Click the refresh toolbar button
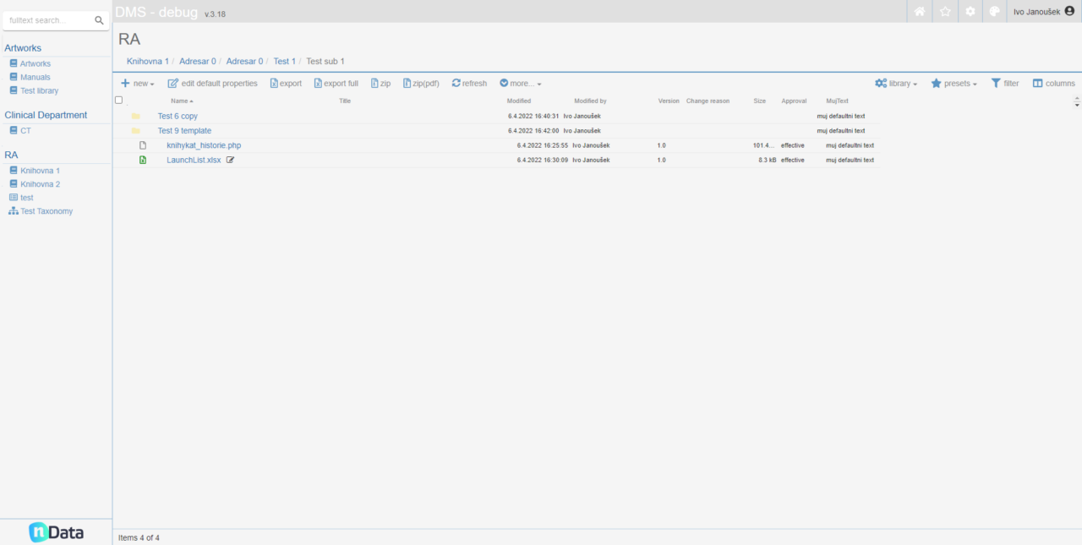1082x545 pixels. click(469, 84)
